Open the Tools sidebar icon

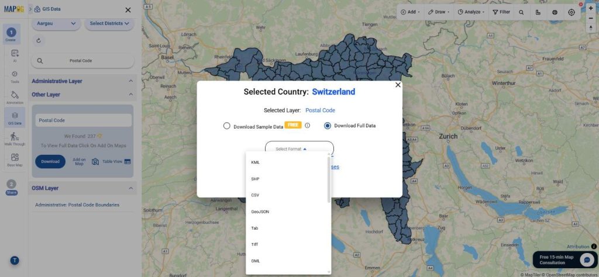pos(15,77)
